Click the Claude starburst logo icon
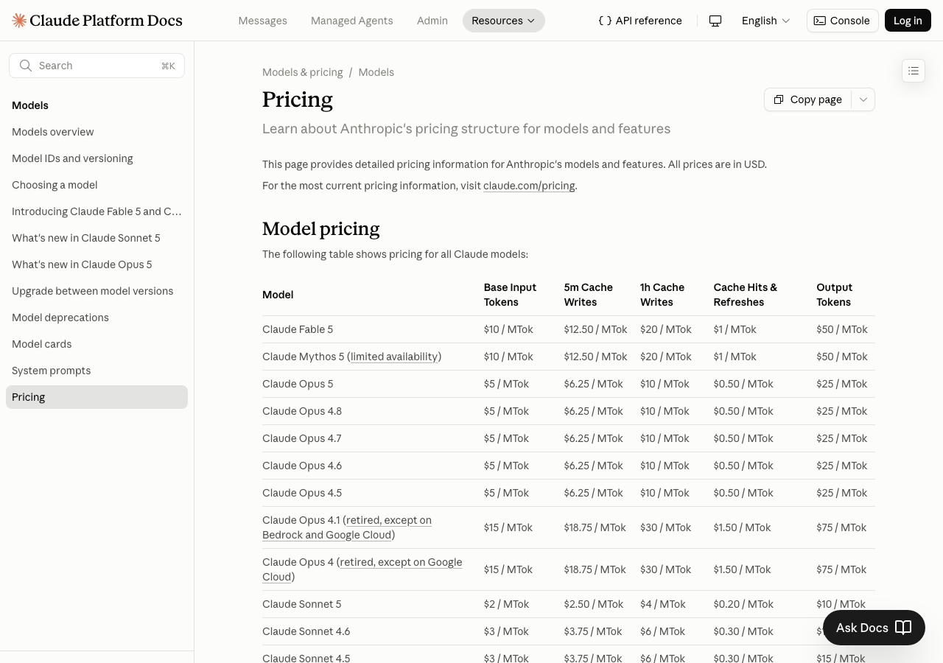 pos(19,21)
